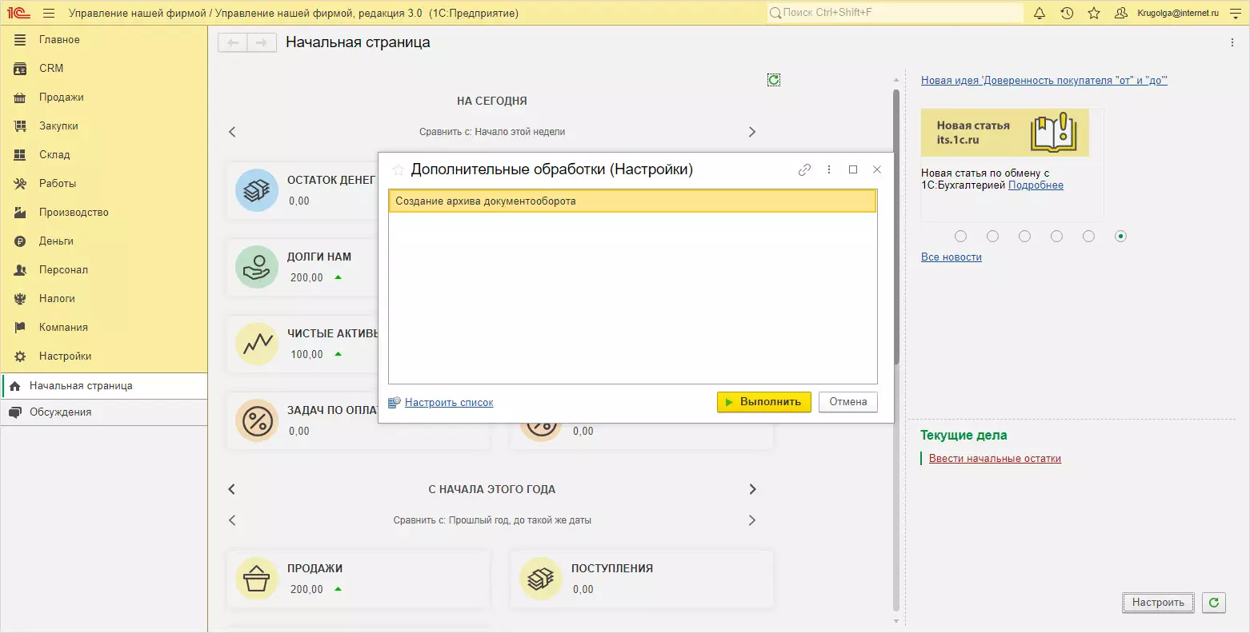
Task: Open the Главное section
Action: [104, 40]
